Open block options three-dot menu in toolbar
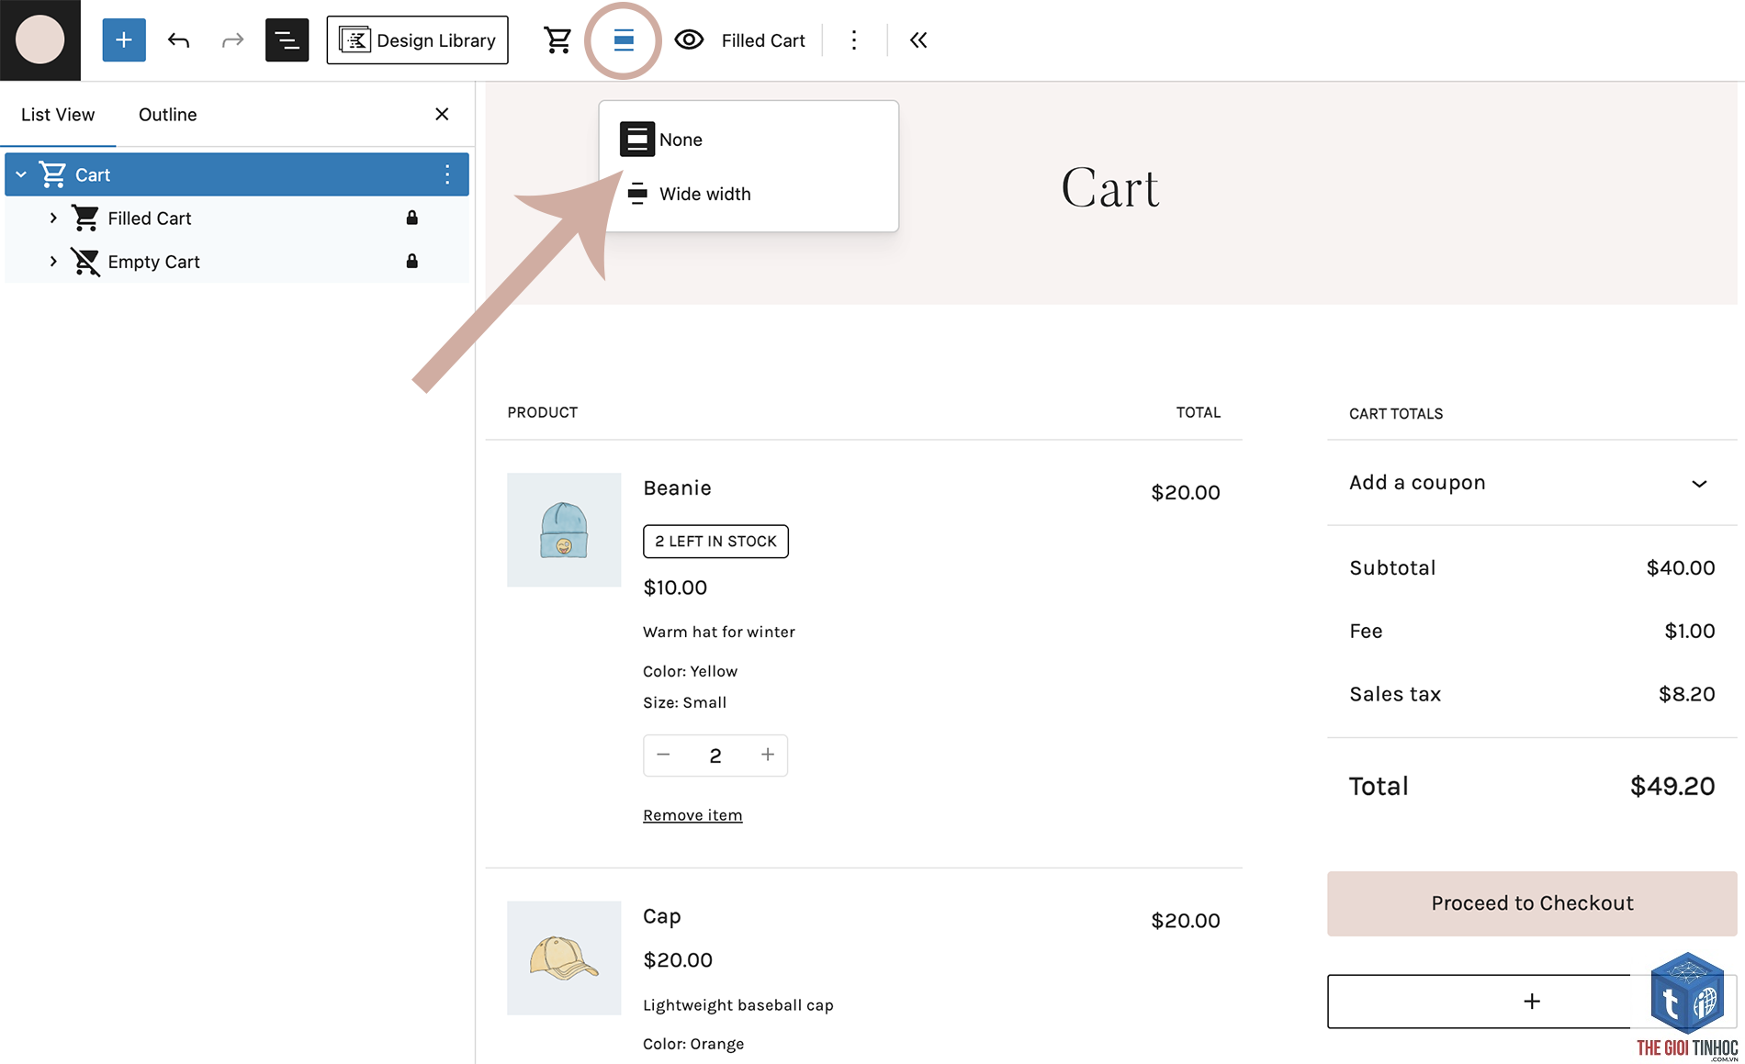Viewport: 1745px width, 1064px height. [854, 40]
